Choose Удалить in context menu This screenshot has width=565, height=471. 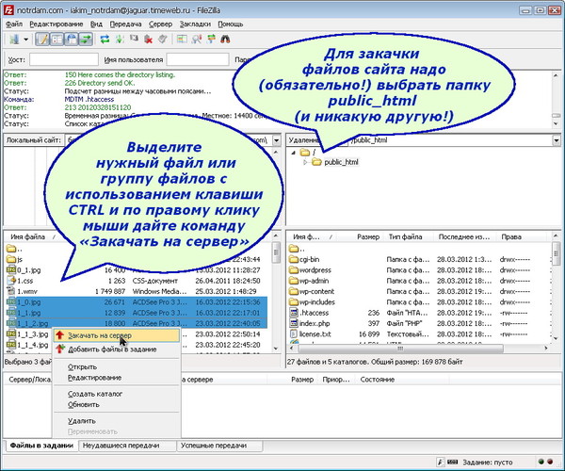[x=117, y=421]
